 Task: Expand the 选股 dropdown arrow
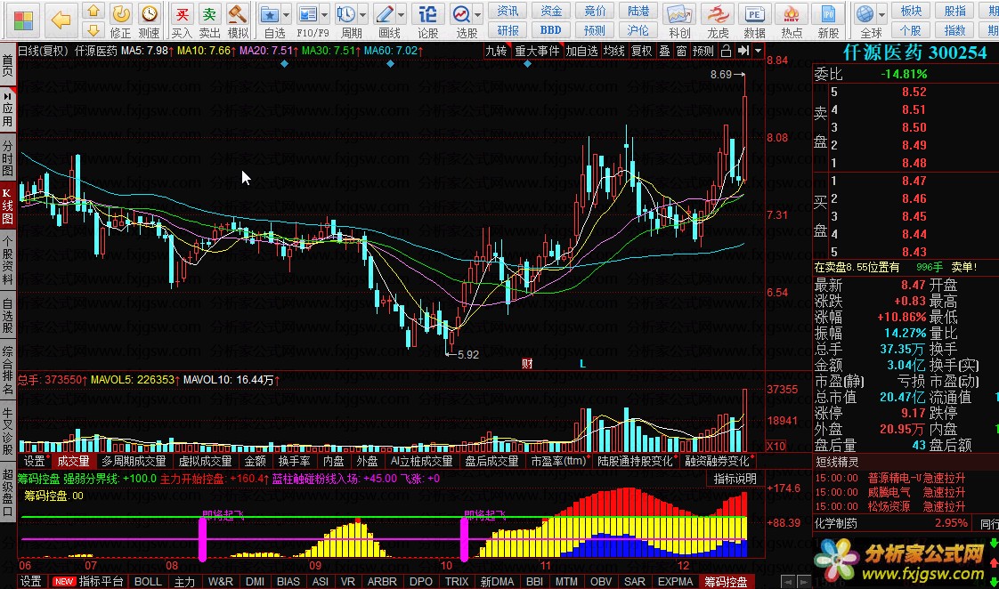pyautogui.click(x=478, y=14)
